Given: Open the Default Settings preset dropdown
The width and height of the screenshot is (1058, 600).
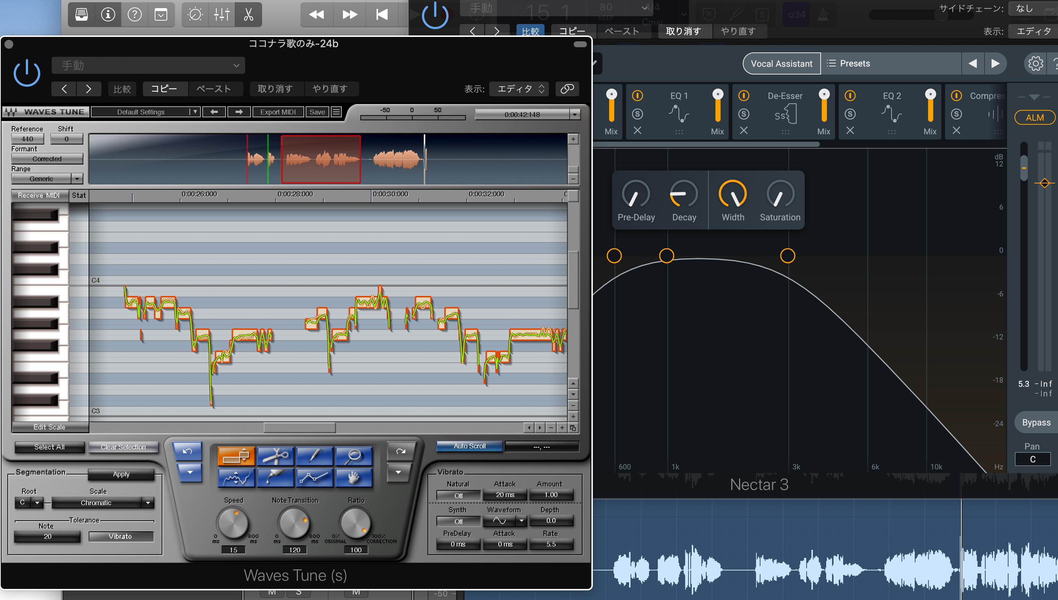Looking at the screenshot, I should click(145, 112).
